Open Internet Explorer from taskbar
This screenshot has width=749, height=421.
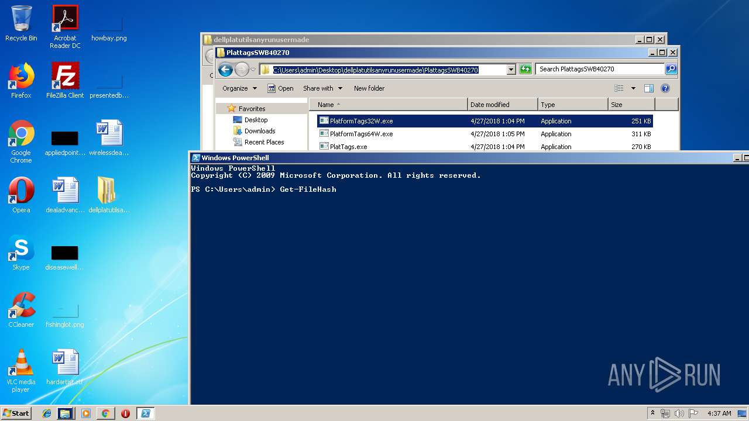point(47,413)
